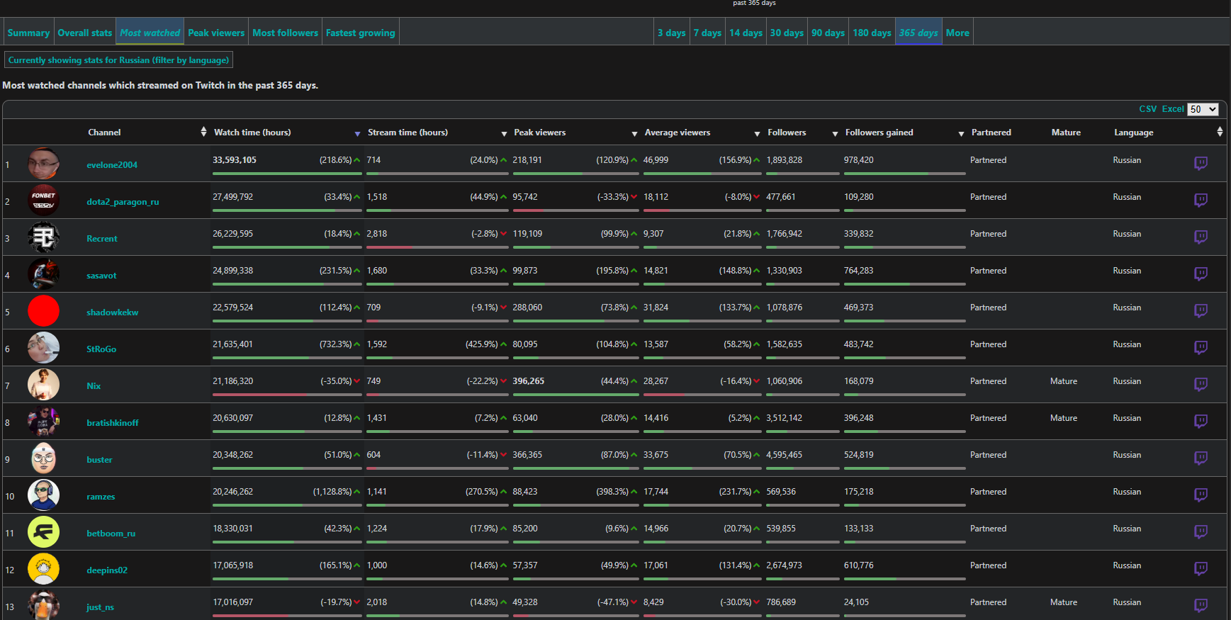Open betboom_ru channel link
This screenshot has height=620, width=1231.
[111, 534]
